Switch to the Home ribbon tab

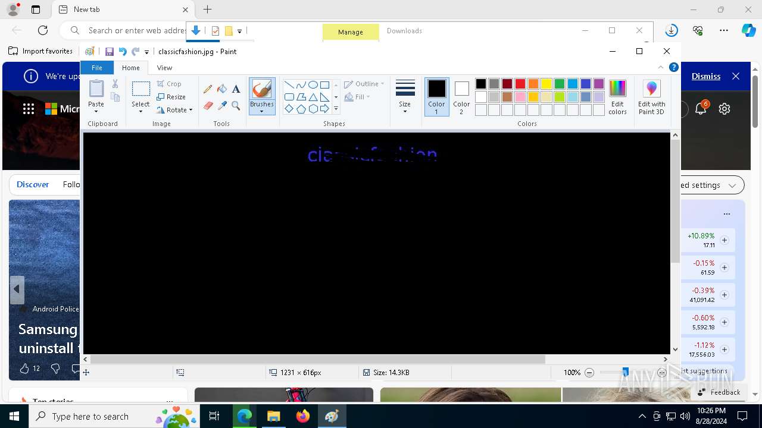pyautogui.click(x=130, y=68)
